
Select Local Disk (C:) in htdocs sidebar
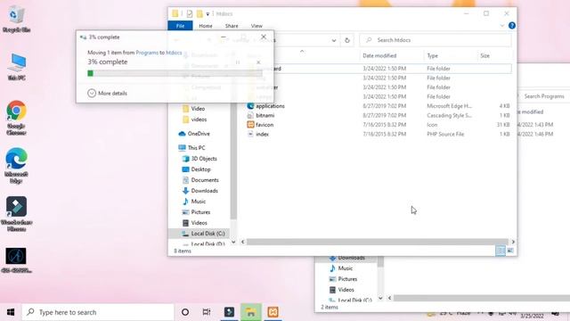pyautogui.click(x=199, y=234)
